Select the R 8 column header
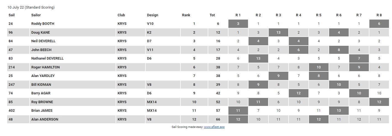This screenshot has height=136, width=392. (x=379, y=15)
